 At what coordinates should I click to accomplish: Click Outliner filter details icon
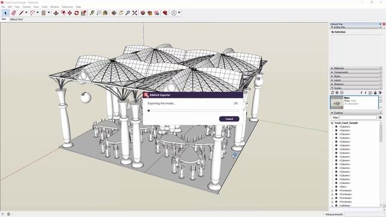pos(381,118)
